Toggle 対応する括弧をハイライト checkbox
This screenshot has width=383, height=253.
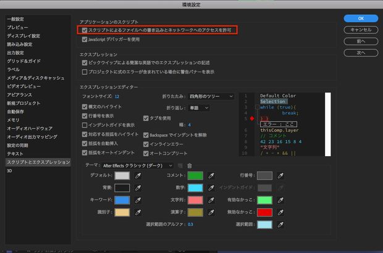pos(85,134)
